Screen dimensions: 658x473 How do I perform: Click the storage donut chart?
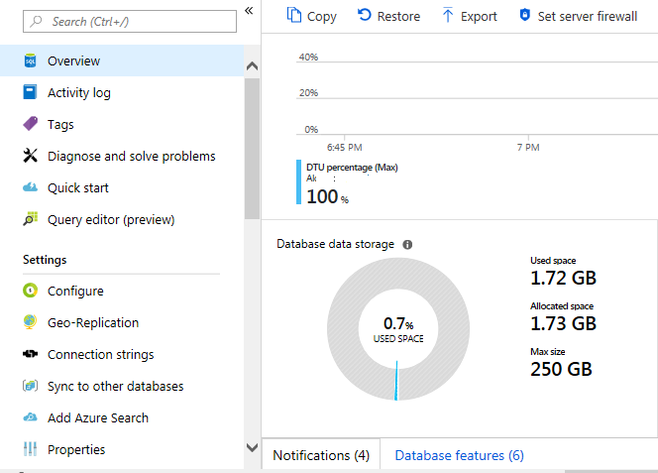[x=398, y=329]
